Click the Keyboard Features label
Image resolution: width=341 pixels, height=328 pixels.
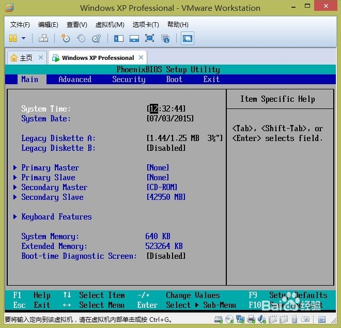[x=56, y=217]
